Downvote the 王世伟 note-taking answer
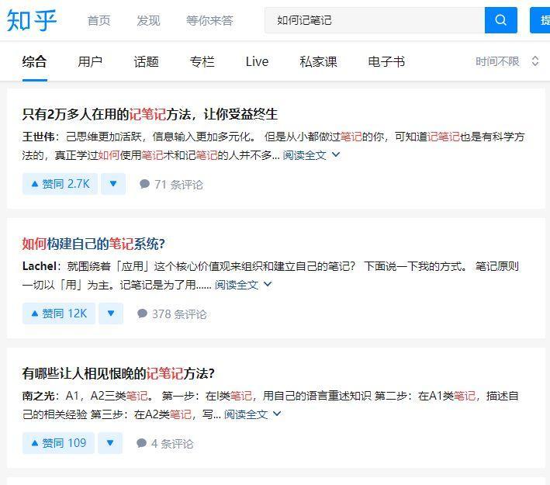The width and height of the screenshot is (550, 485). pos(112,184)
